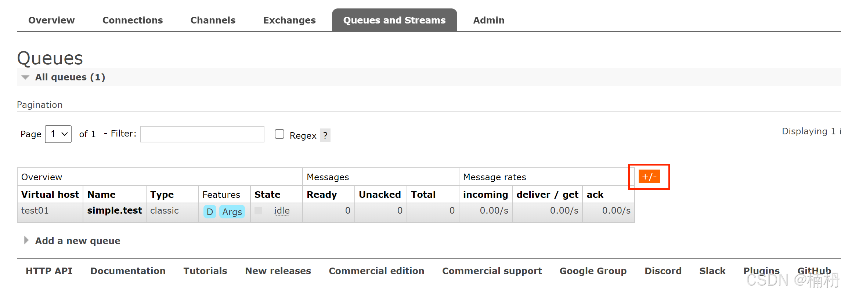
Task: Sort by State column header
Action: [x=267, y=195]
